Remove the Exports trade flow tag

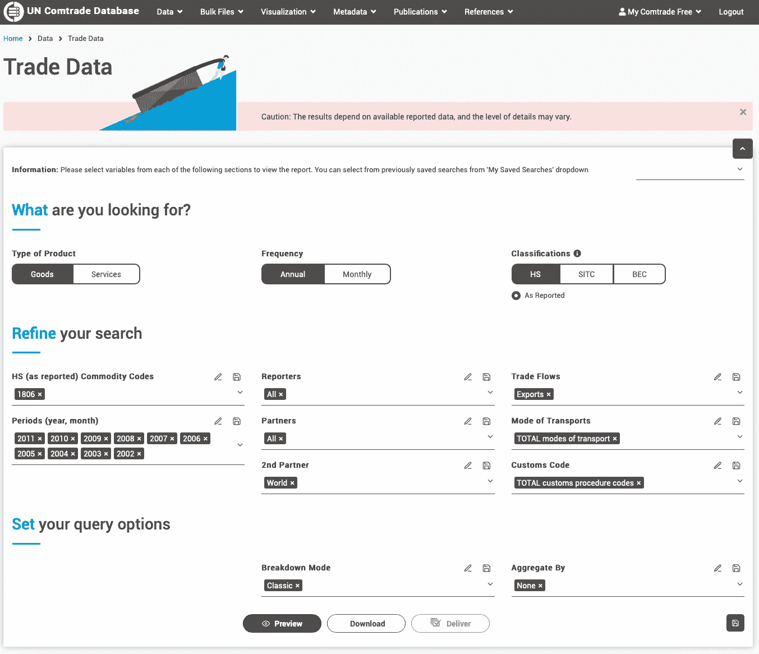[x=549, y=394]
